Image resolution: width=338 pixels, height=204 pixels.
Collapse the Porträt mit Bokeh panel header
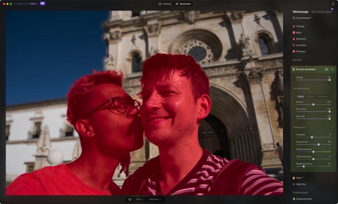click(x=306, y=69)
